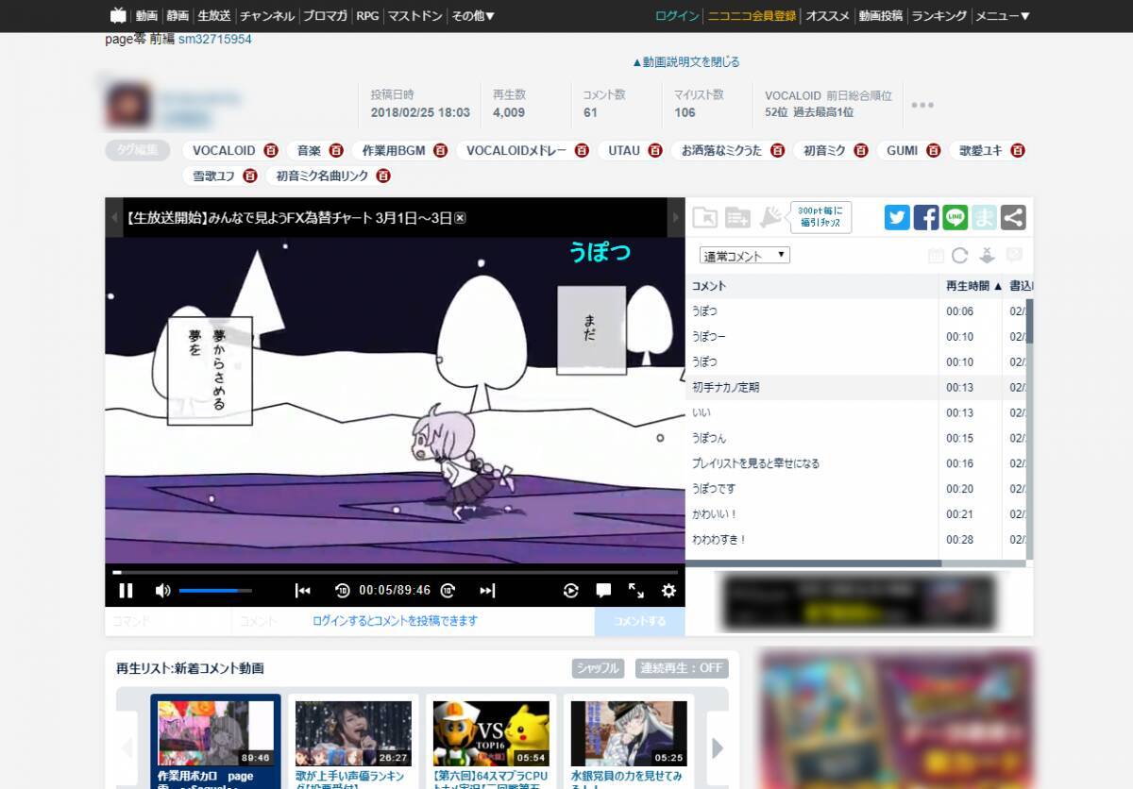
Task: Go to 生放送 in top navigation
Action: (x=213, y=16)
